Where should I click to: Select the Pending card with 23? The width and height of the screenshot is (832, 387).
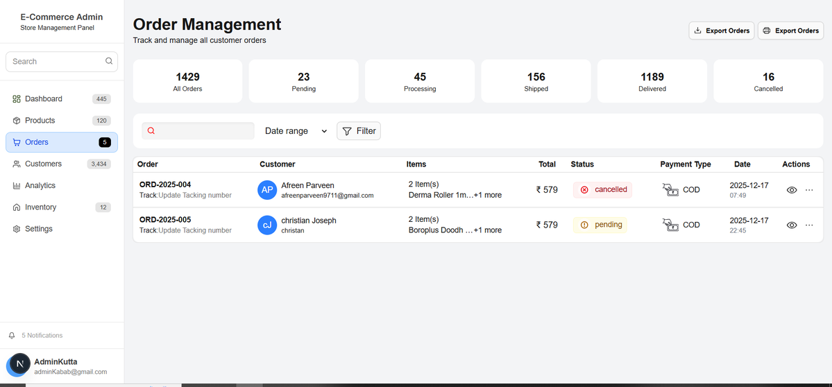click(x=303, y=81)
